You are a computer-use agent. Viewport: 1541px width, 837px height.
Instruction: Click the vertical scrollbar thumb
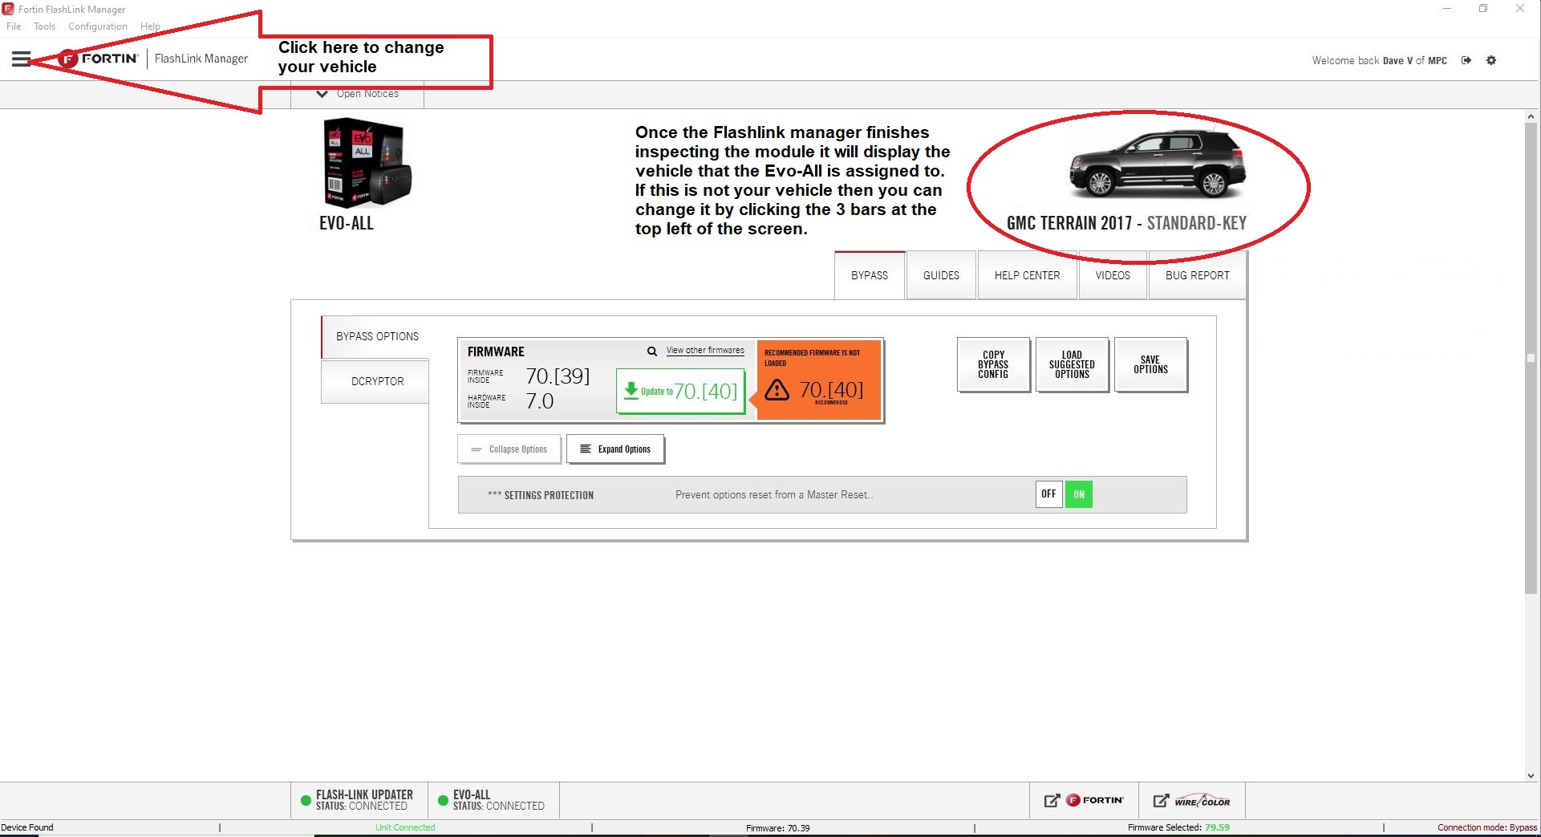1531,359
